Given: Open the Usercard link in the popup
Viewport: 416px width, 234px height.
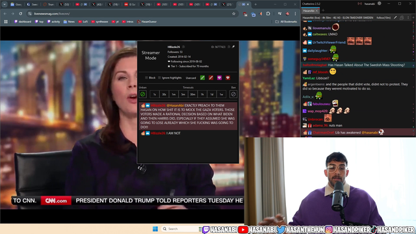Looking at the screenshot, I should point(190,78).
